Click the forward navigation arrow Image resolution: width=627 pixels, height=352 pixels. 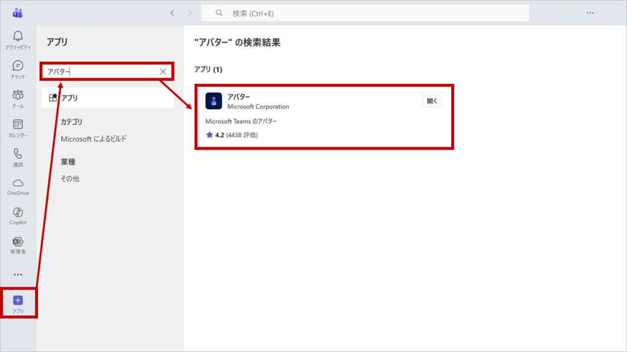[x=190, y=13]
